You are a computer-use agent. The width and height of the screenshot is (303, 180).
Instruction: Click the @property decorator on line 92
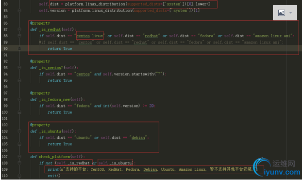click(x=40, y=61)
